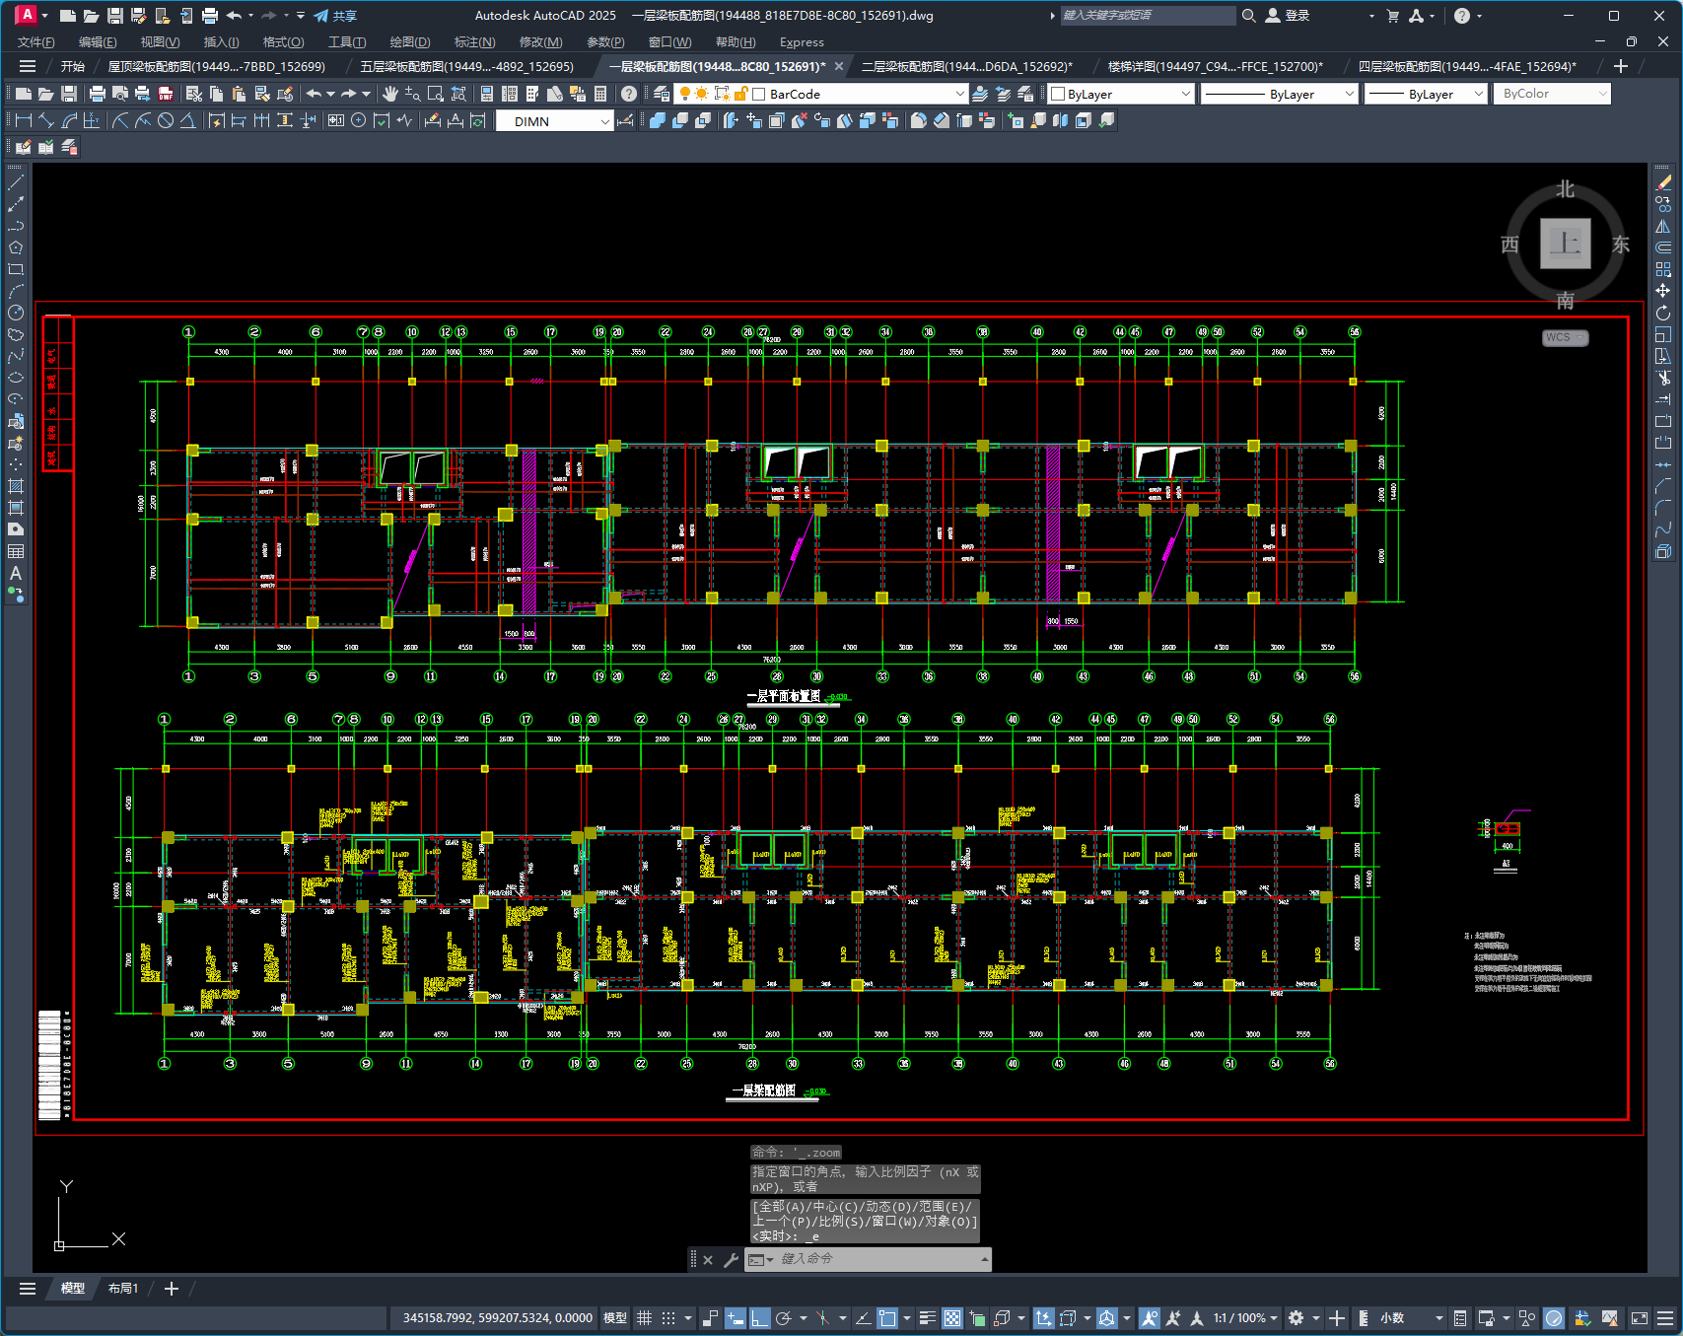This screenshot has width=1683, height=1336.
Task: Open the 文件(F) menu
Action: [x=35, y=41]
